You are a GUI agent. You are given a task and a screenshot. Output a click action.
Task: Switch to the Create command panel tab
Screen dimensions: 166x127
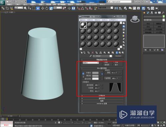(x=144, y=13)
